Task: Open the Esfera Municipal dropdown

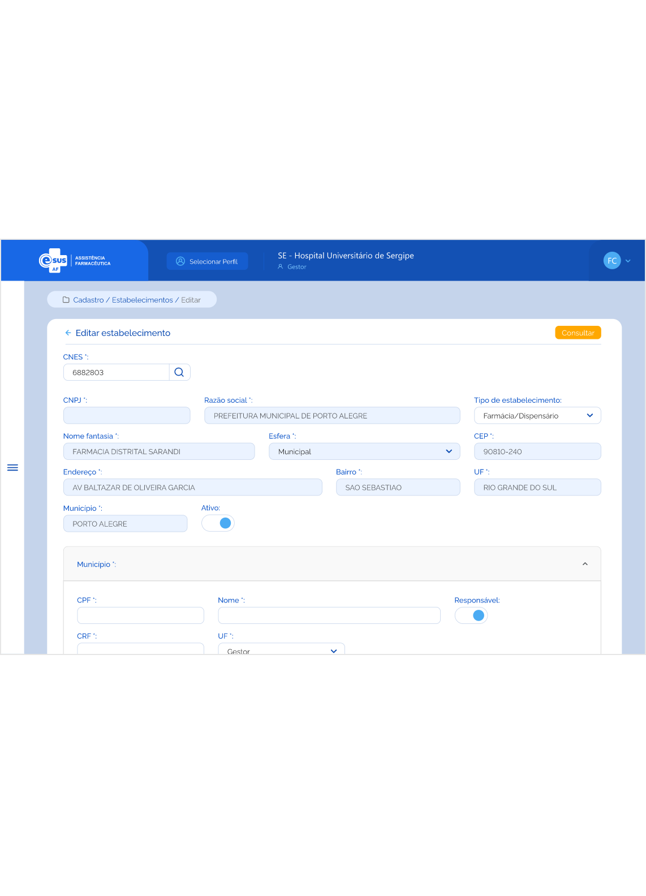Action: click(364, 451)
